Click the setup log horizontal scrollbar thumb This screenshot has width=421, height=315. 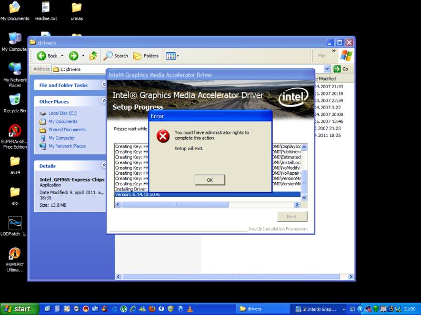(x=175, y=205)
